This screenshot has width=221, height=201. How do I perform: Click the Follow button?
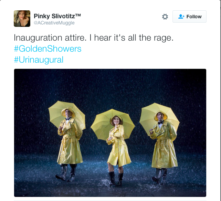tap(189, 17)
